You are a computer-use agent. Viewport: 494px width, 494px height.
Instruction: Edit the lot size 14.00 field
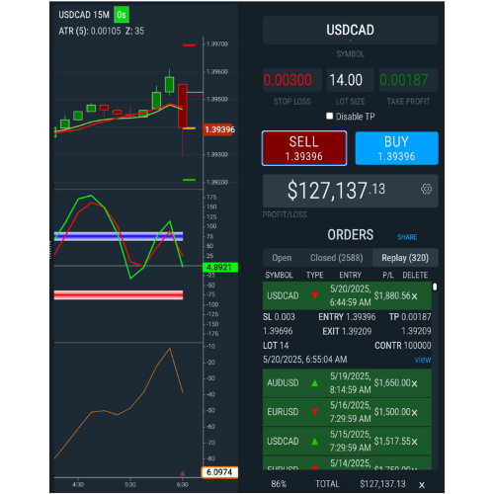pos(350,80)
